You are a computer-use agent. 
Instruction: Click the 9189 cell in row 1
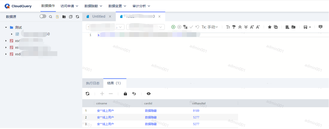(196, 111)
